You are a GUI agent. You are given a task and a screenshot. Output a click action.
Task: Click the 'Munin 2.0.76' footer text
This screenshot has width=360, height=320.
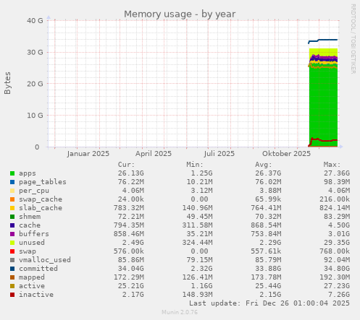[180, 312]
